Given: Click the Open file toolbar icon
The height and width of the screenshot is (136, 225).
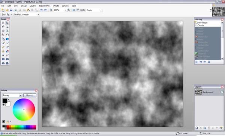Looking at the screenshot, I should (x=7, y=10).
